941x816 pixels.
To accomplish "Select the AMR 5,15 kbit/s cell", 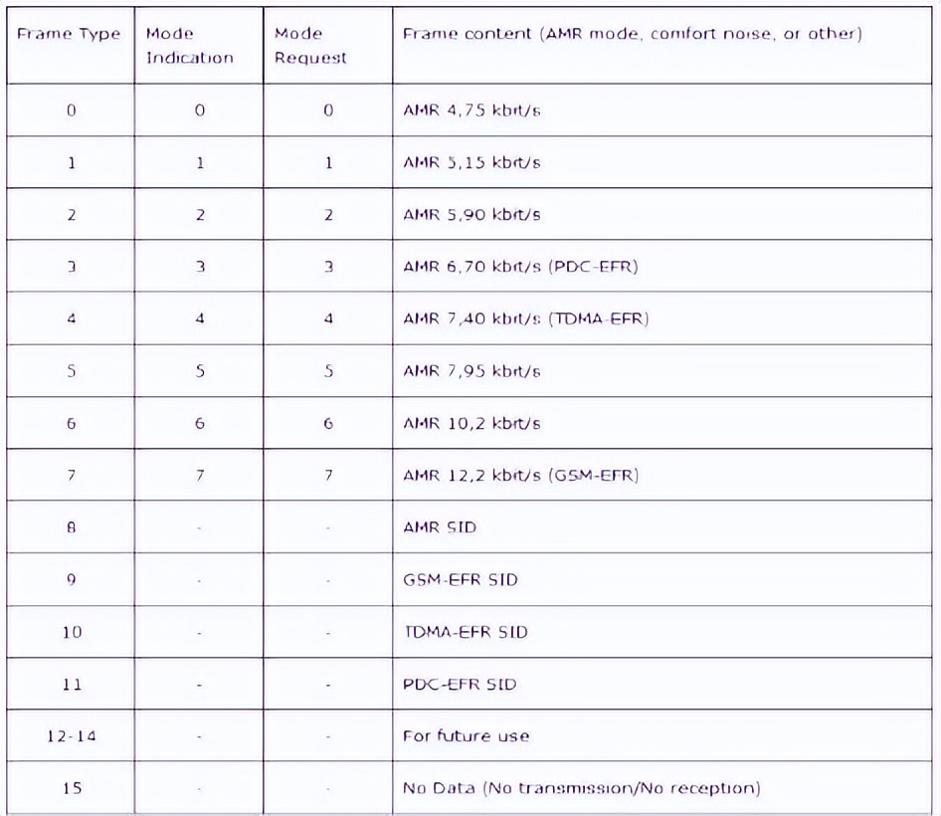I will 471,162.
